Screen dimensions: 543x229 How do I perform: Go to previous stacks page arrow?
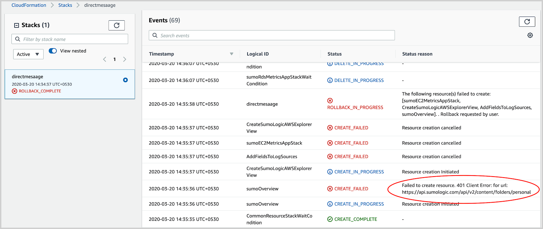click(x=105, y=59)
